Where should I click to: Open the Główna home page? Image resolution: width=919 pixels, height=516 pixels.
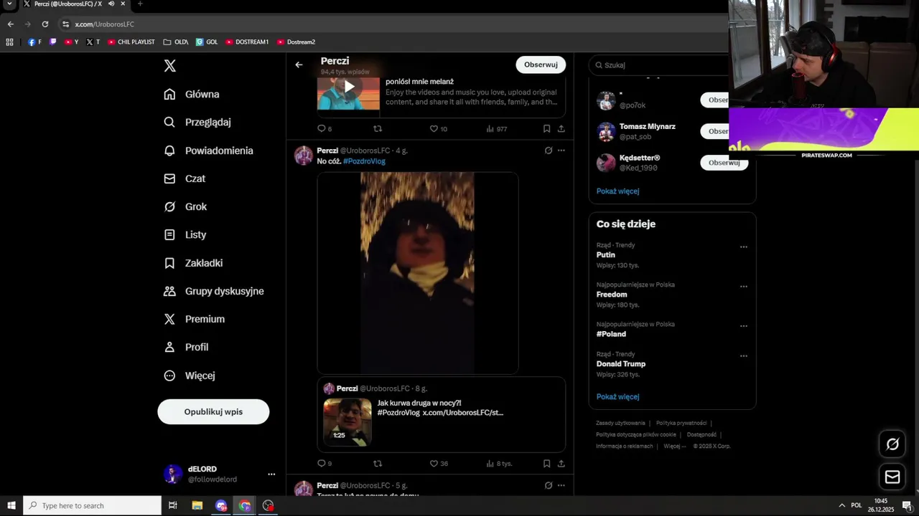(192, 94)
